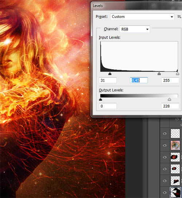Select the input shadow black slider handle
This screenshot has width=182, height=198.
(x=110, y=74)
